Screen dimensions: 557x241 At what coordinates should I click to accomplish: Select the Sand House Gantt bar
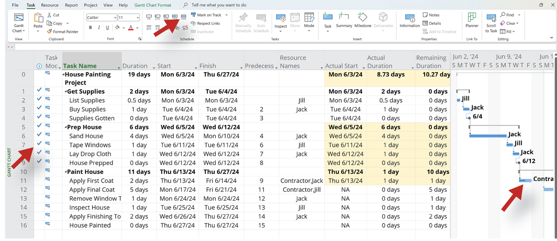coord(487,136)
